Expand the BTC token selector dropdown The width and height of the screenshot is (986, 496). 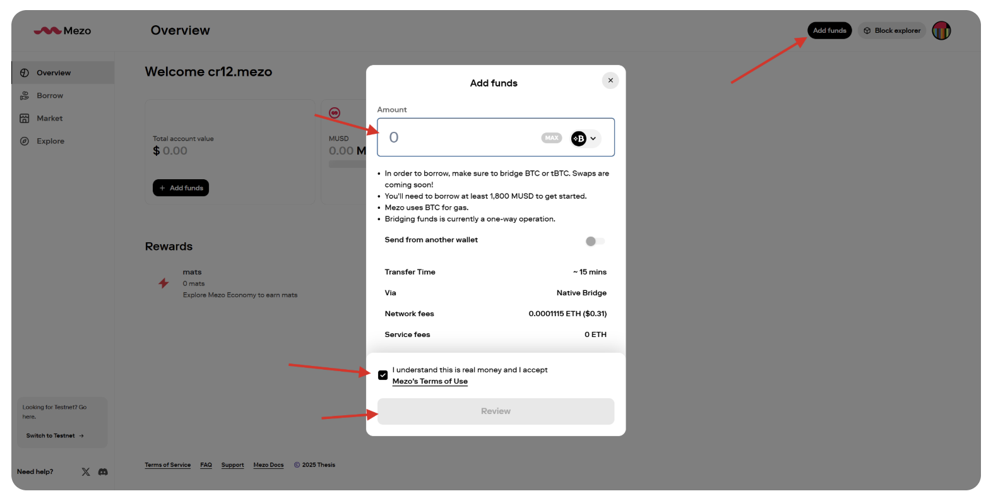(585, 138)
